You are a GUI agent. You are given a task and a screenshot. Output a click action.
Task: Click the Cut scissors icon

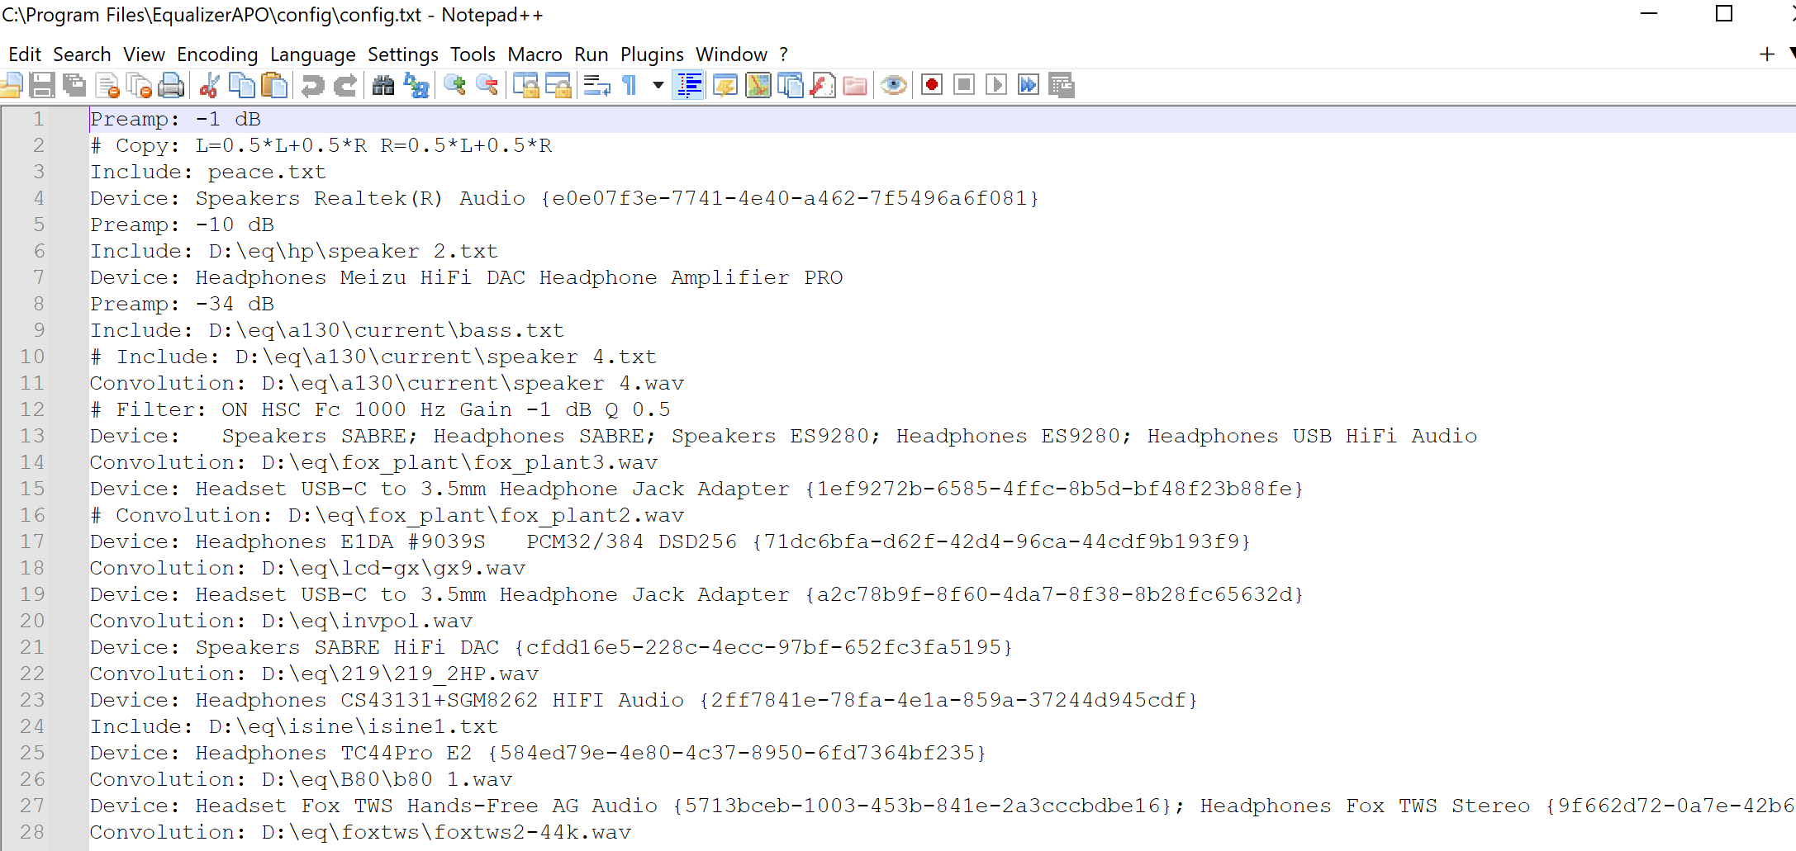pos(209,85)
